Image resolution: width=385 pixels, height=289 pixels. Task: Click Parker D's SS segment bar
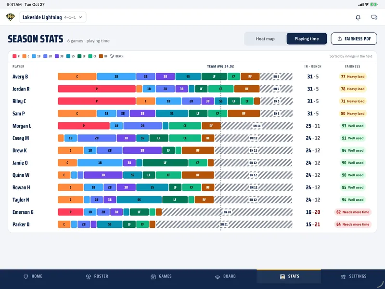(x=110, y=224)
